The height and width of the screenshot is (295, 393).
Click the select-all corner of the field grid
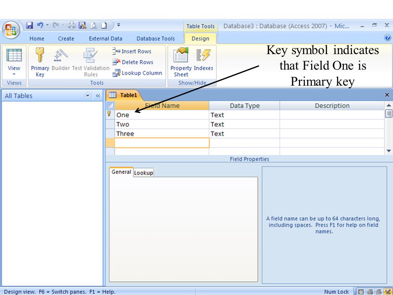coord(110,105)
